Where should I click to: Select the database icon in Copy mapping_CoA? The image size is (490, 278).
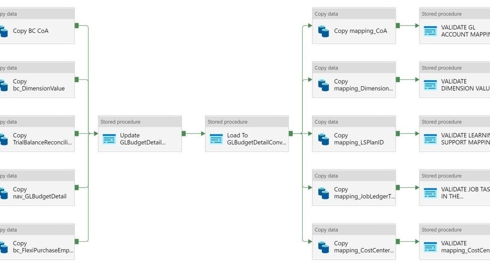click(x=324, y=31)
